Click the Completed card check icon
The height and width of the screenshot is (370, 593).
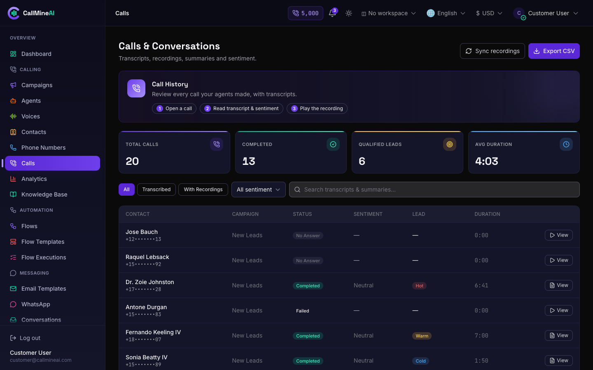point(333,144)
